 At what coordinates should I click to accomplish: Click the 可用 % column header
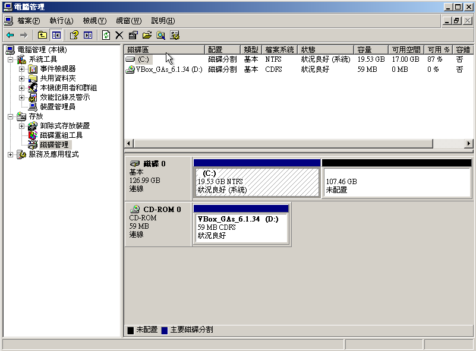coord(439,50)
